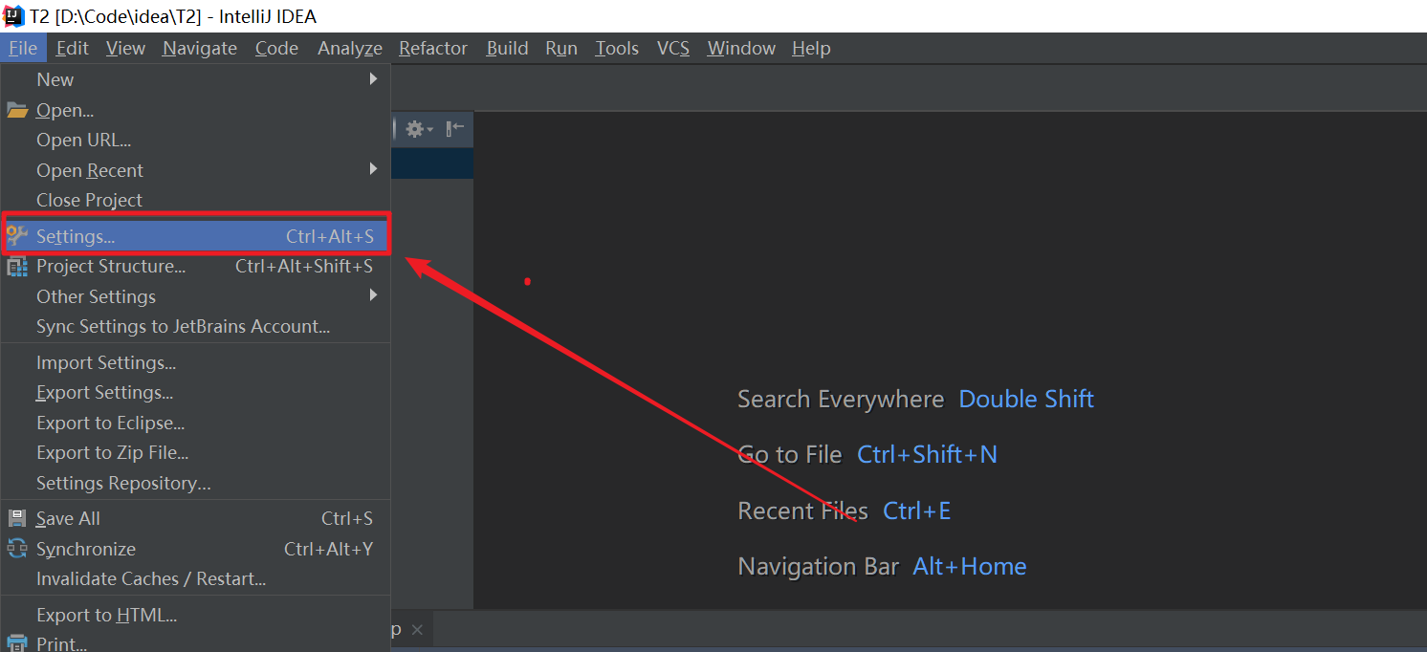Screen dimensions: 1427x652
Task: Click the Double Shift shortcut text
Action: click(1026, 399)
